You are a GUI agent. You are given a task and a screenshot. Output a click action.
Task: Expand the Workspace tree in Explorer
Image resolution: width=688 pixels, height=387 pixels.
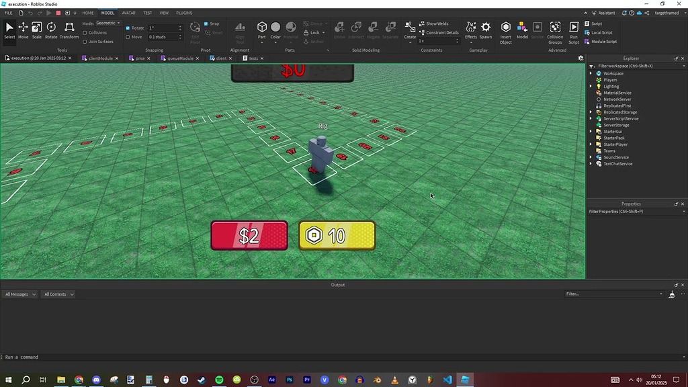click(x=591, y=73)
